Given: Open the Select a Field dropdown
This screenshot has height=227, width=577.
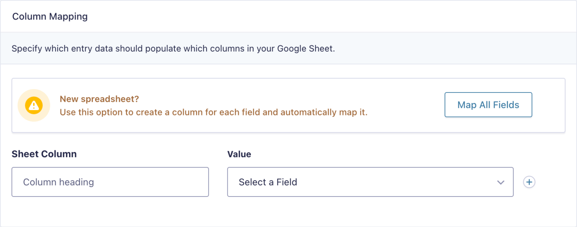Looking at the screenshot, I should 370,182.
